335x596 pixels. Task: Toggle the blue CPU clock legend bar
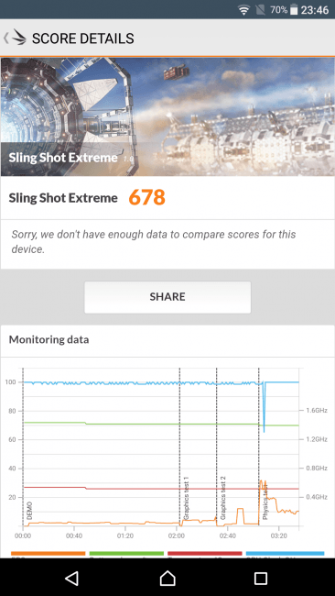pyautogui.click(x=285, y=554)
